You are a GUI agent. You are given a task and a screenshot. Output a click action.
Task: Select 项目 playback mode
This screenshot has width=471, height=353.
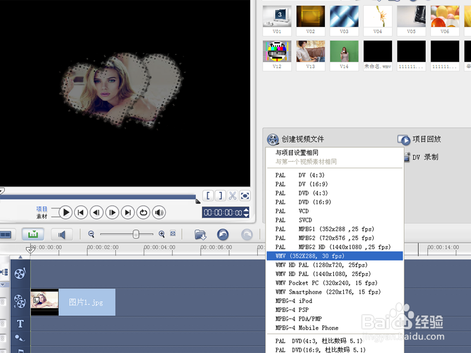(42, 209)
